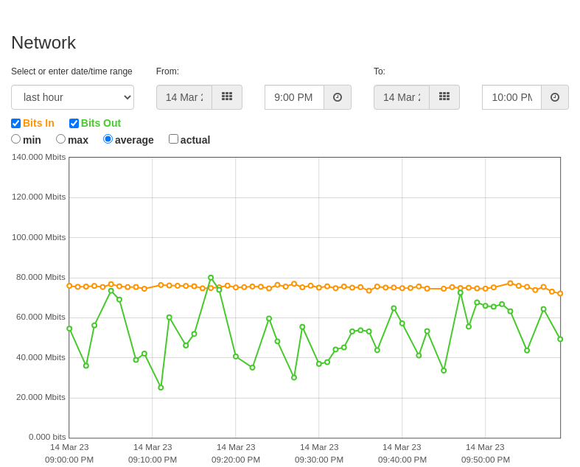
Task: Click the '40.000 Mbits' axis label
Action: (x=41, y=357)
